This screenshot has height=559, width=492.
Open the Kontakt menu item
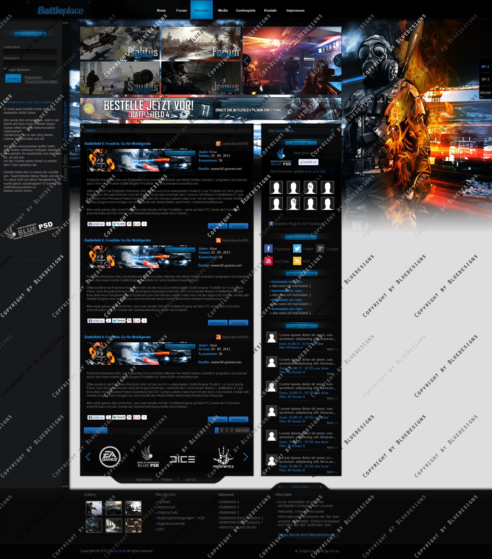click(270, 10)
